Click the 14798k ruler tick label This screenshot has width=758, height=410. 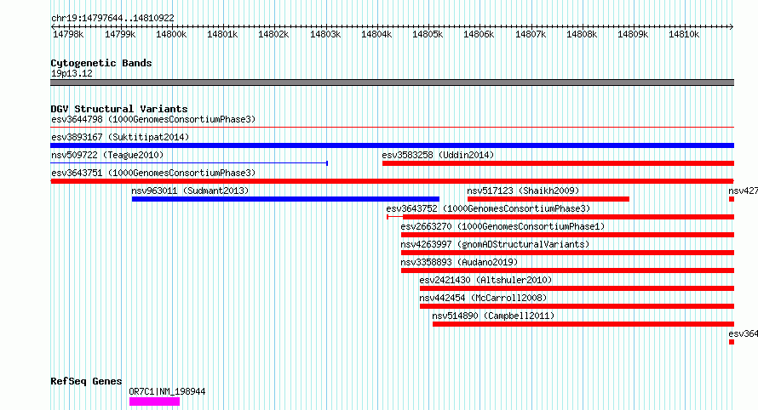pos(68,35)
